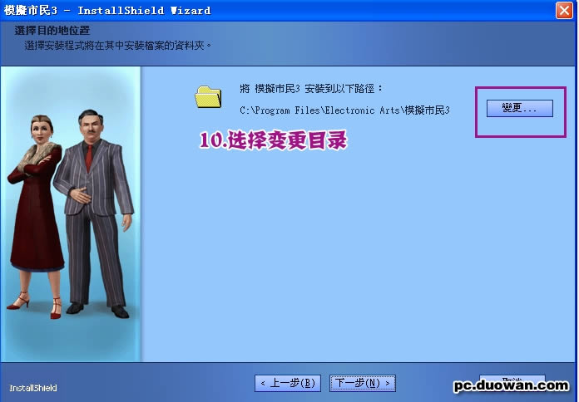Cancel installation with the 取消 button
The height and width of the screenshot is (402, 579).
(512, 380)
